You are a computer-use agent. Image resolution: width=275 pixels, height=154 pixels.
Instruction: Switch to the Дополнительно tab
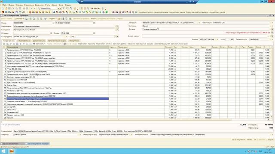tap(39, 41)
